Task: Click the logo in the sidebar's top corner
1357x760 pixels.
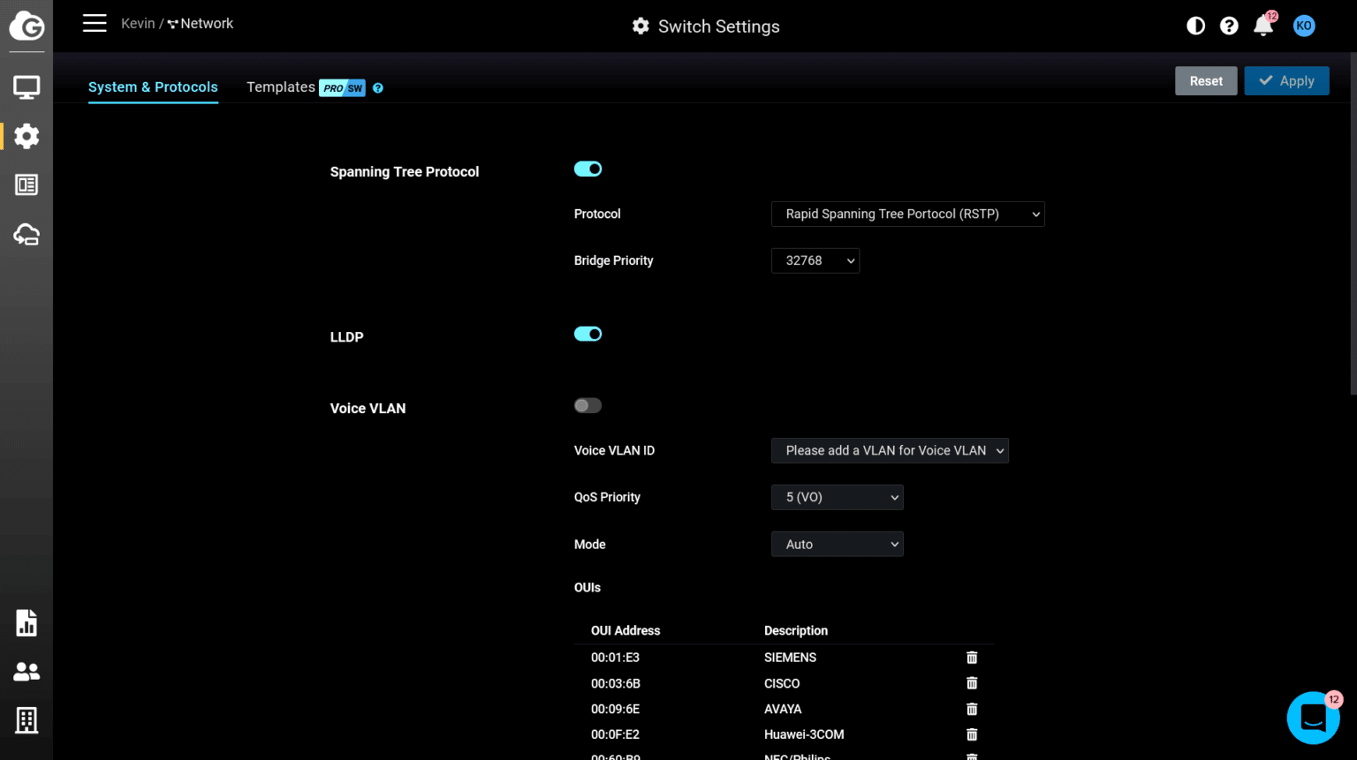Action: click(x=27, y=26)
